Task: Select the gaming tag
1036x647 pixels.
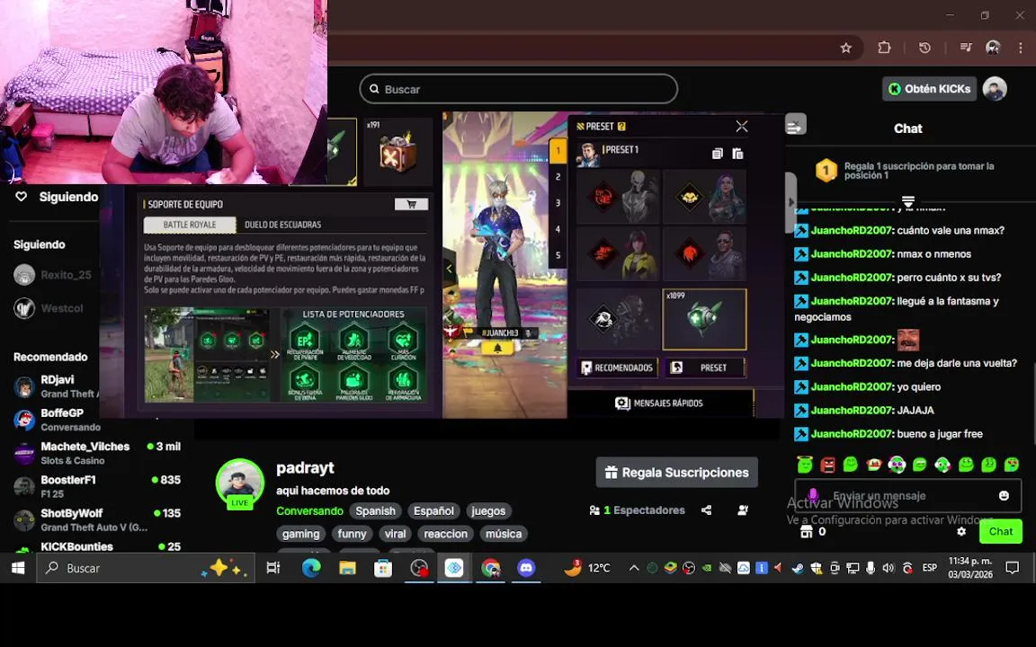Action: point(300,534)
